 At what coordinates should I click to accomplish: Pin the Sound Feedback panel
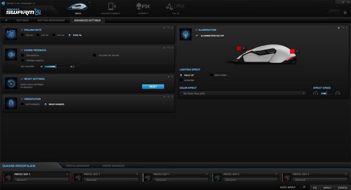coord(164,48)
